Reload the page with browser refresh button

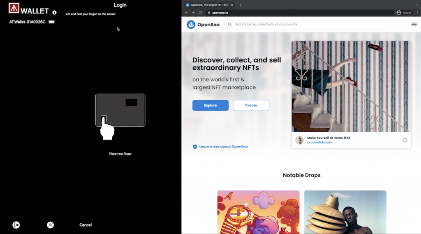200,13
